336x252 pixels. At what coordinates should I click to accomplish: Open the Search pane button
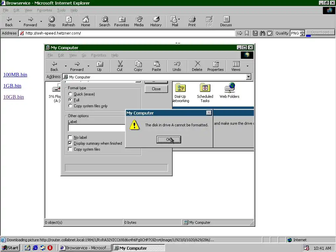point(105,21)
